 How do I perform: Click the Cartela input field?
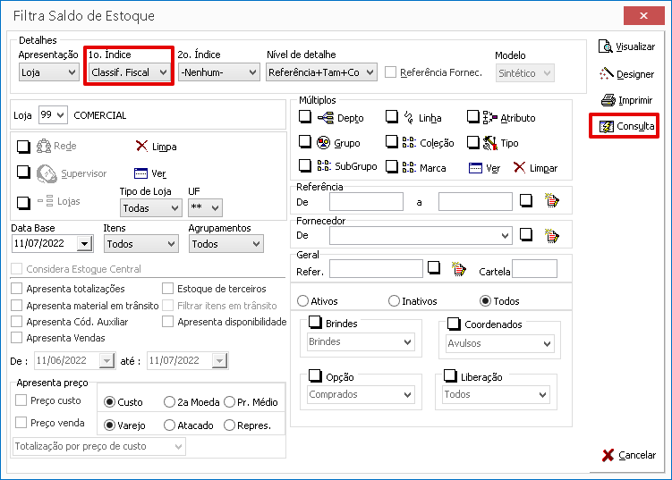tap(535, 269)
